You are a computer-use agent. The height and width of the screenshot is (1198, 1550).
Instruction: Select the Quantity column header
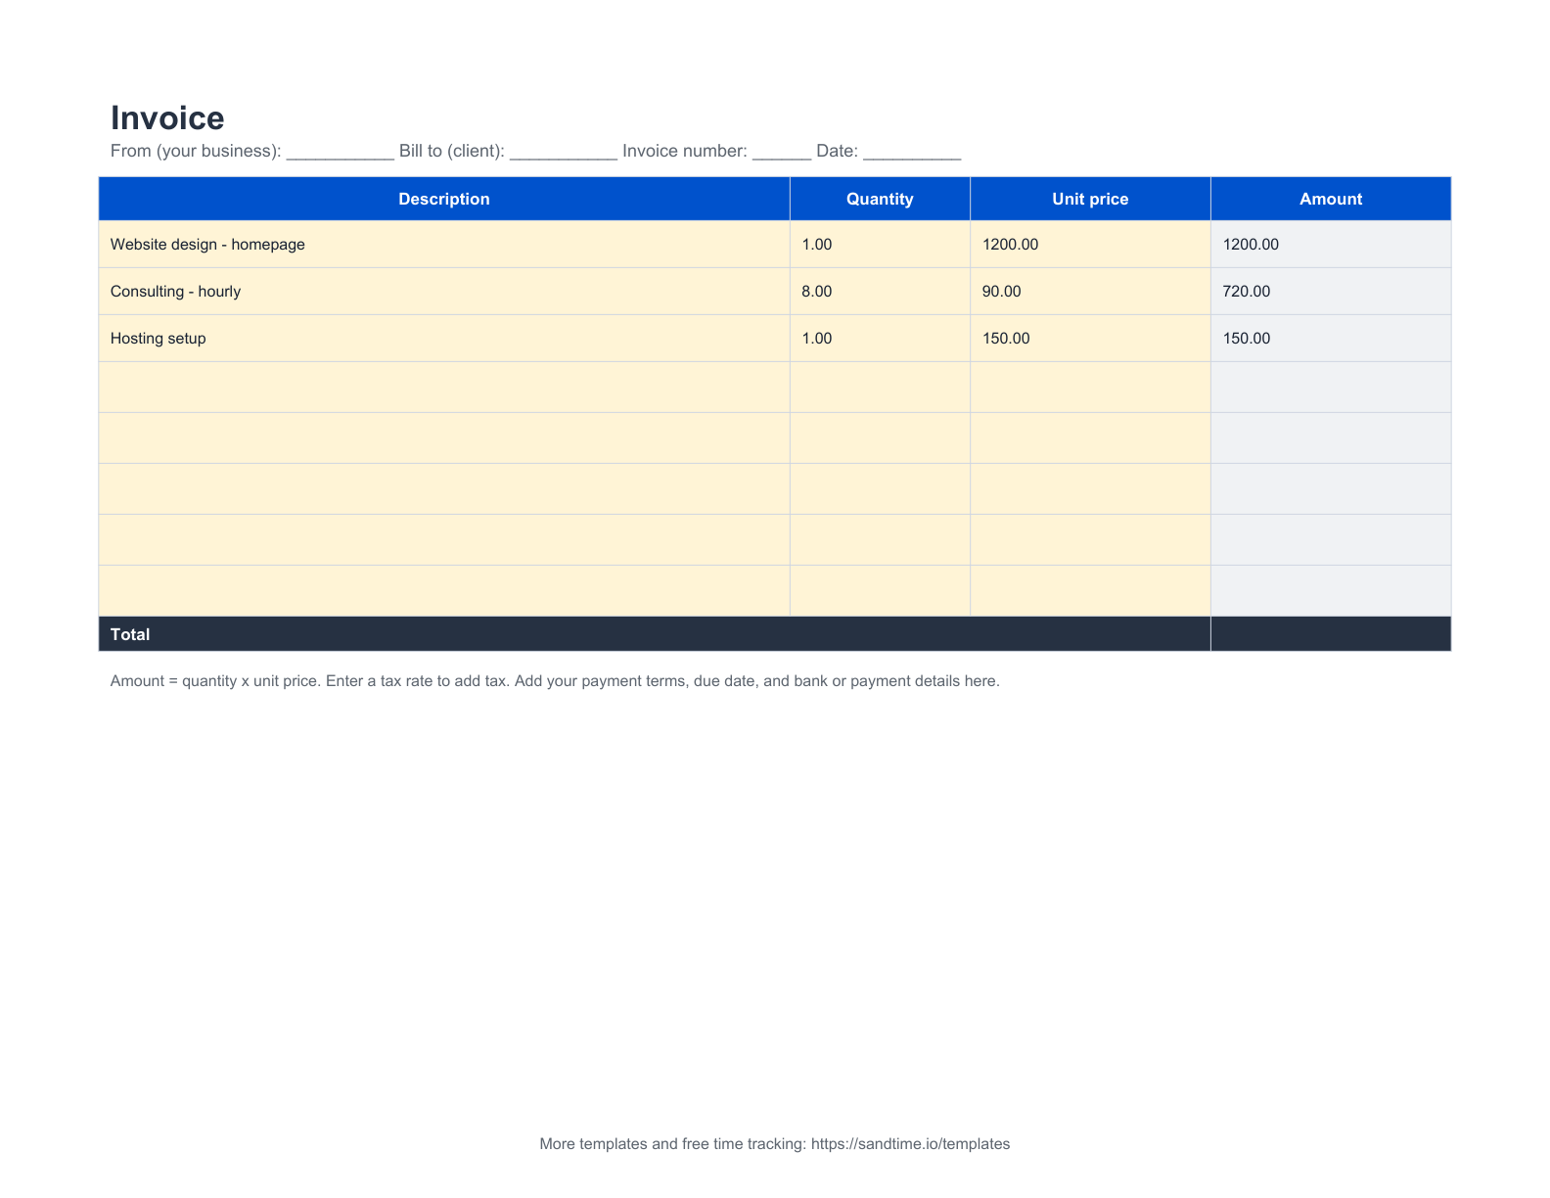[880, 199]
